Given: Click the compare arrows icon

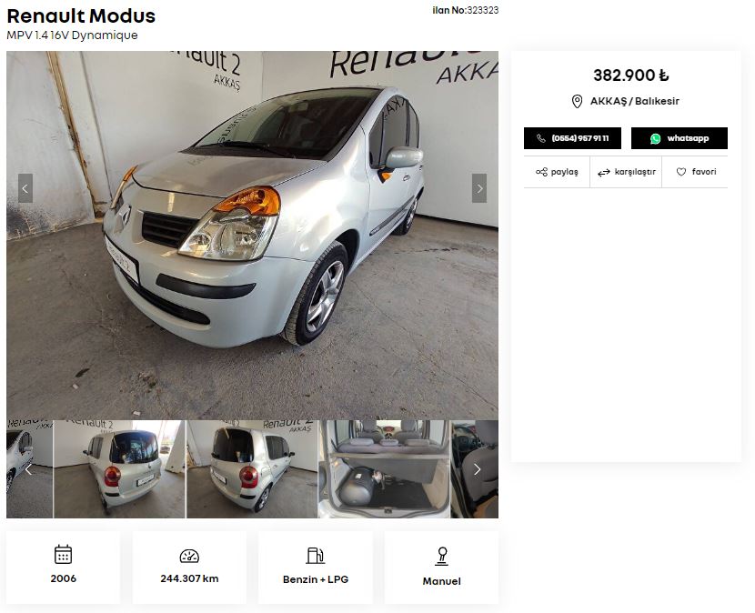Looking at the screenshot, I should (603, 173).
